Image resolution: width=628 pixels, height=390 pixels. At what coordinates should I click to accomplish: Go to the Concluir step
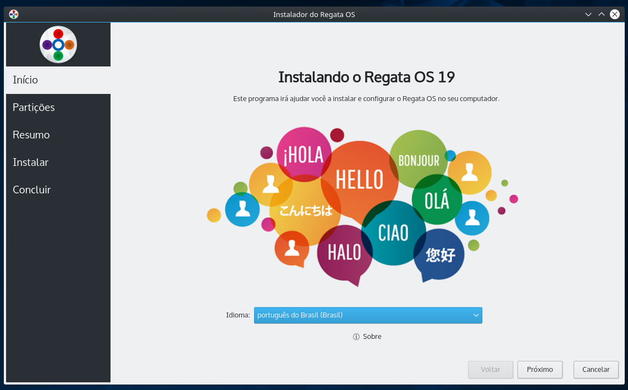(x=31, y=190)
